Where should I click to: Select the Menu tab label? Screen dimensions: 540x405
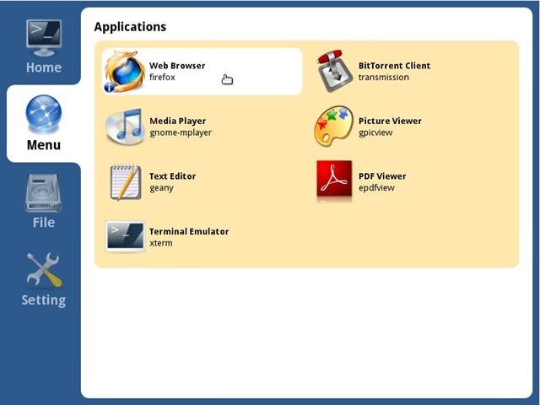(x=44, y=145)
